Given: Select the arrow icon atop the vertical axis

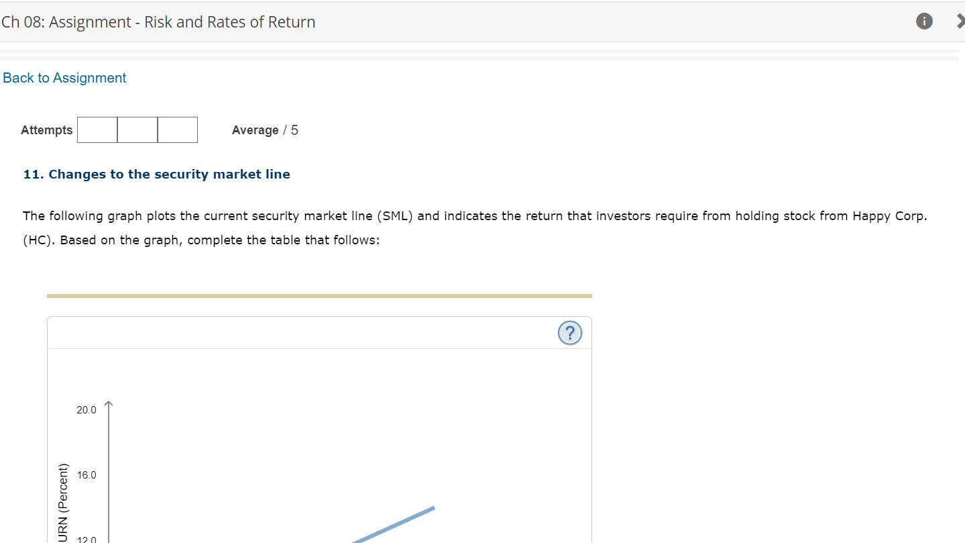Looking at the screenshot, I should coord(108,404).
